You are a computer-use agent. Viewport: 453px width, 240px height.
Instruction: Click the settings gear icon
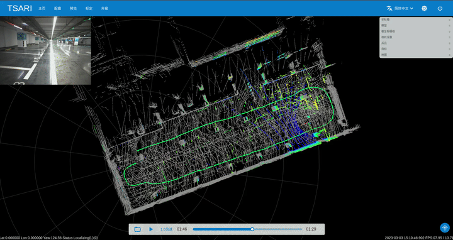click(424, 8)
